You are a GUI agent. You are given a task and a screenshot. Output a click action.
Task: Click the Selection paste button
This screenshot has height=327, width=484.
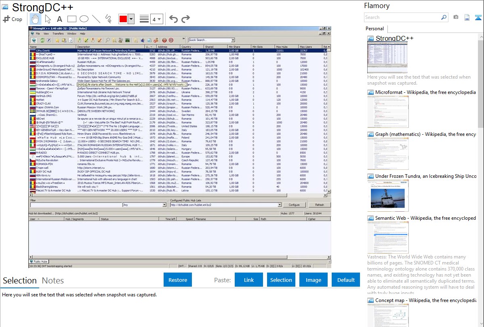[x=281, y=280]
